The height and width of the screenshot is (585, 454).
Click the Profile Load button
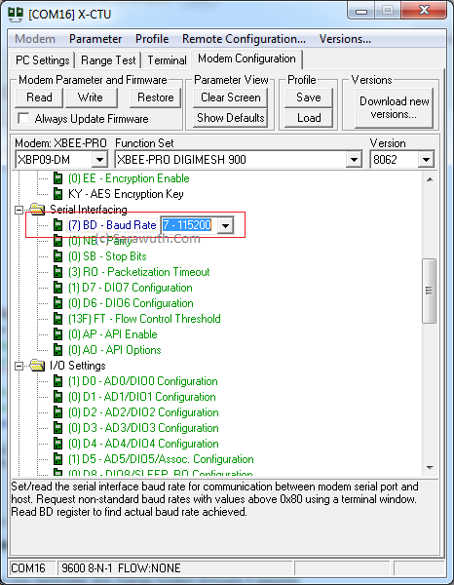309,118
